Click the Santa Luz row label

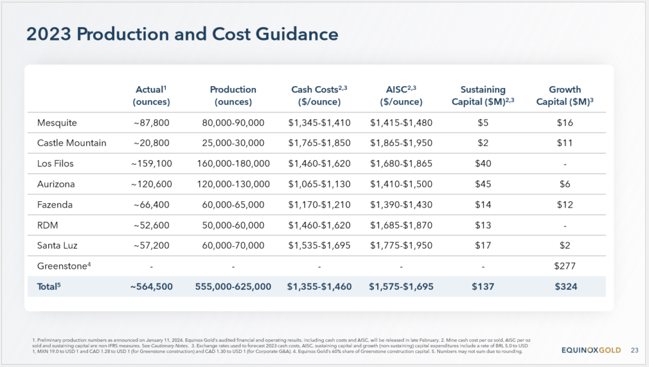(57, 246)
